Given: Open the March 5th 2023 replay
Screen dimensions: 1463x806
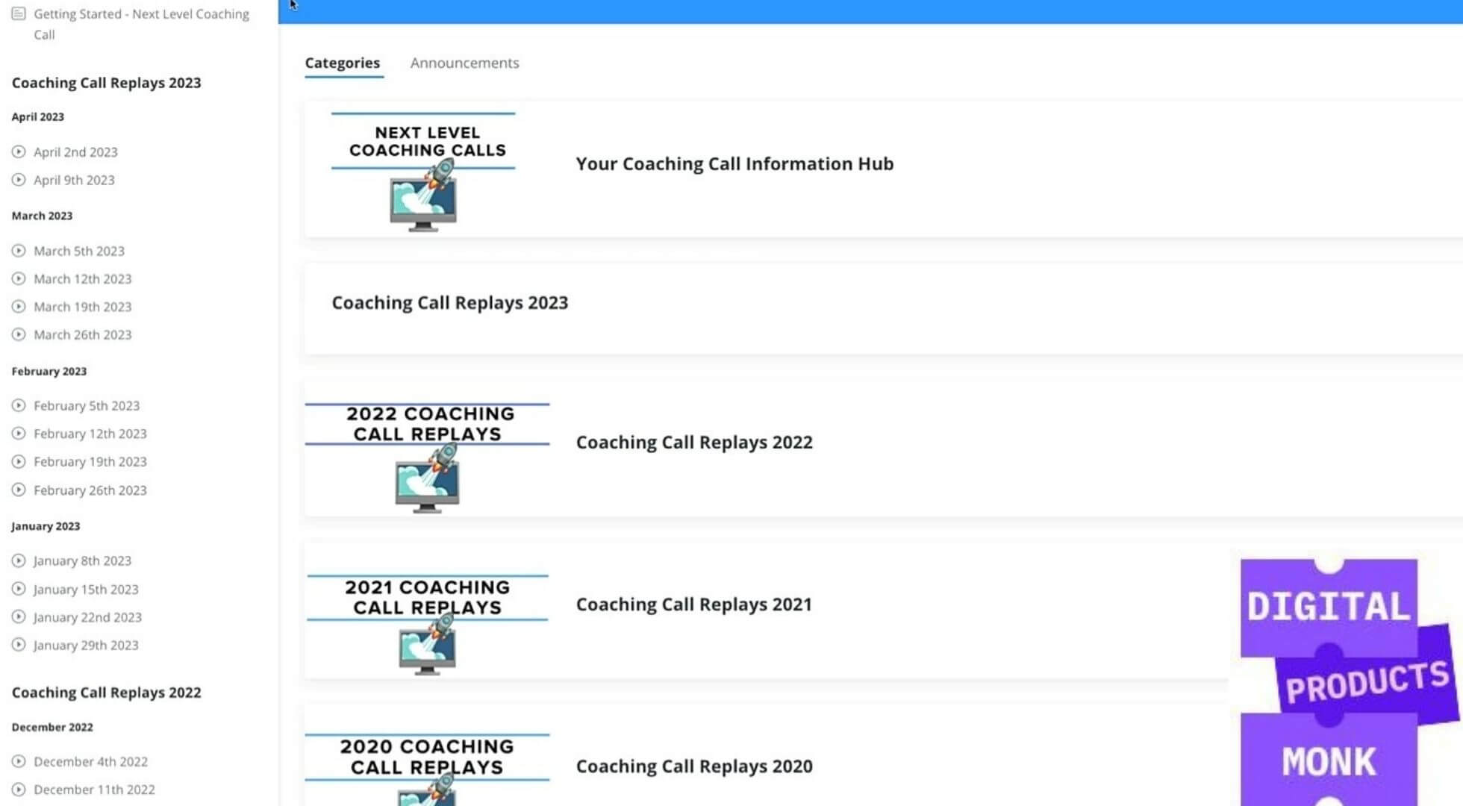Looking at the screenshot, I should (79, 251).
